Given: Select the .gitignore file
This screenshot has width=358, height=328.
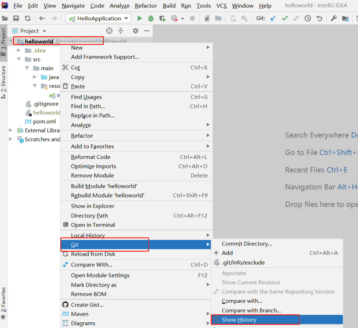Looking at the screenshot, I should (46, 104).
